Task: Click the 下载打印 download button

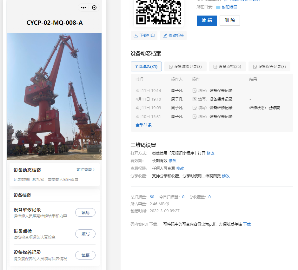Action: (144, 36)
